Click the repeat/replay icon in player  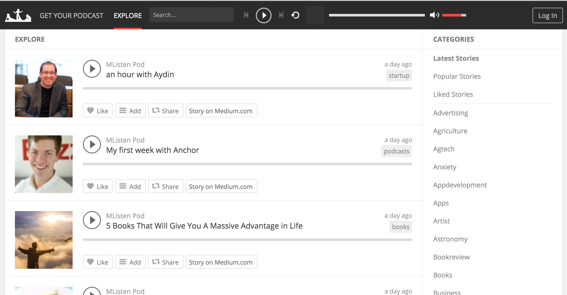(295, 15)
